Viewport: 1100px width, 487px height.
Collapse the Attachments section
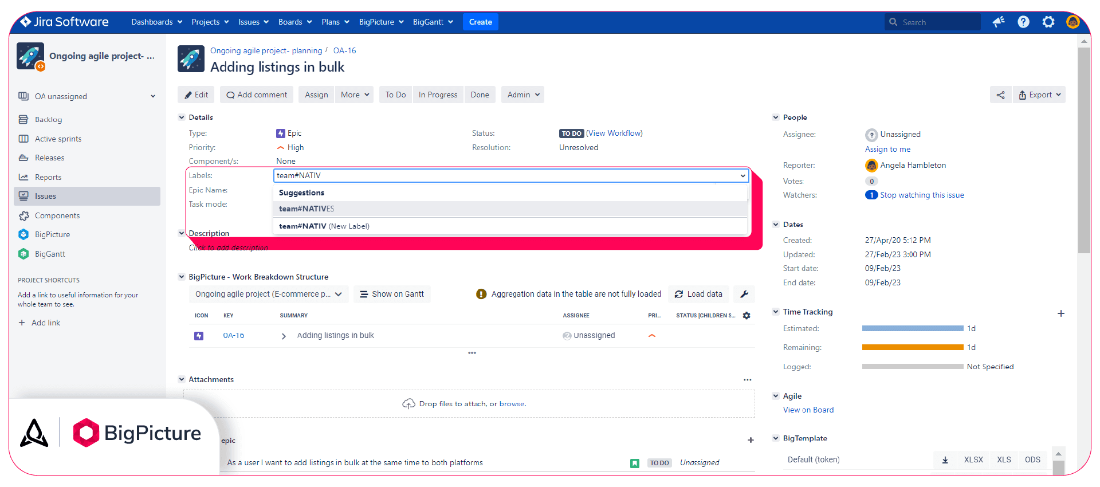(182, 379)
